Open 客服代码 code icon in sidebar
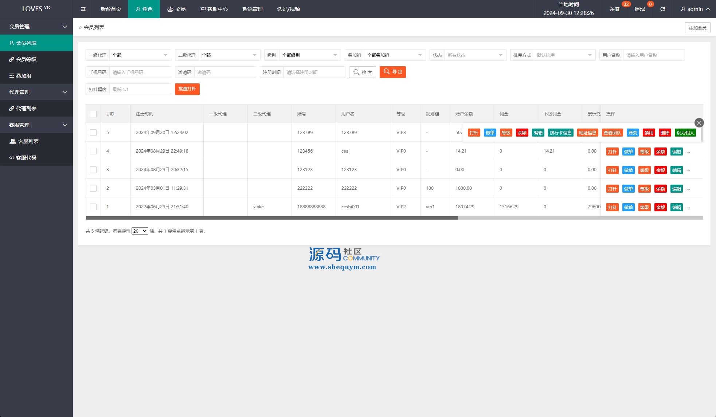The height and width of the screenshot is (417, 716). (x=12, y=158)
